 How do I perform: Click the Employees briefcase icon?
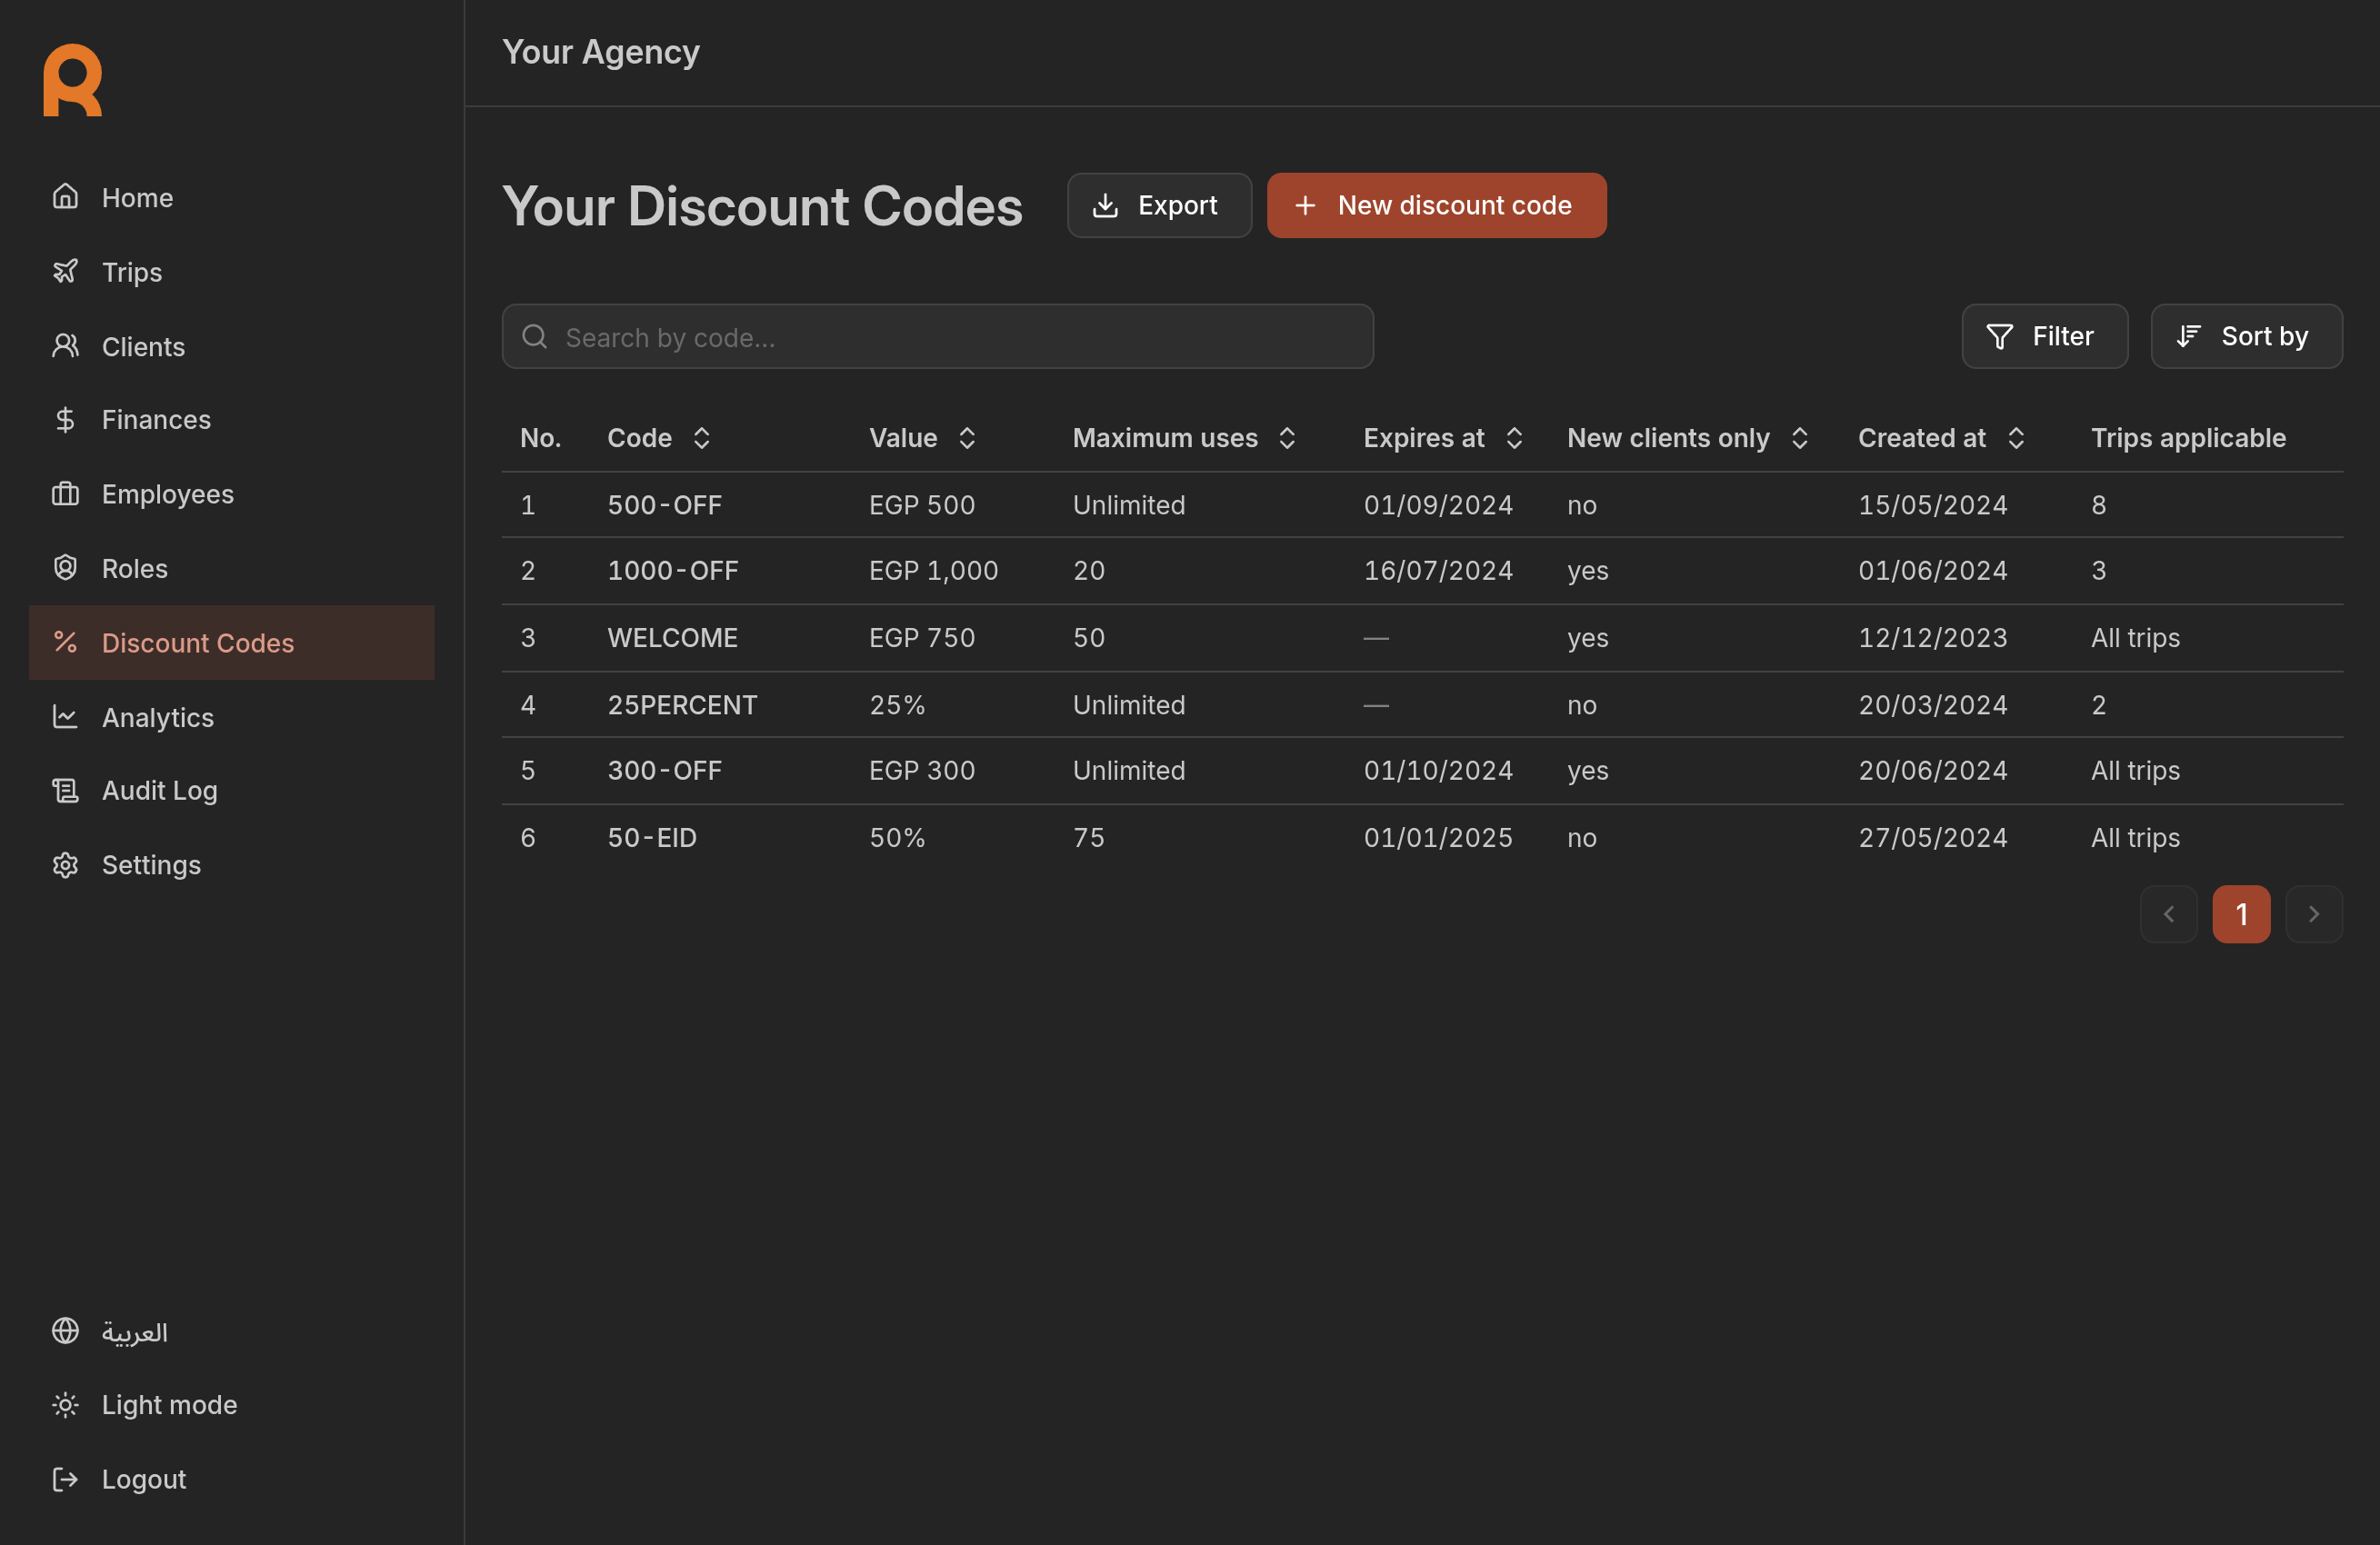[65, 493]
